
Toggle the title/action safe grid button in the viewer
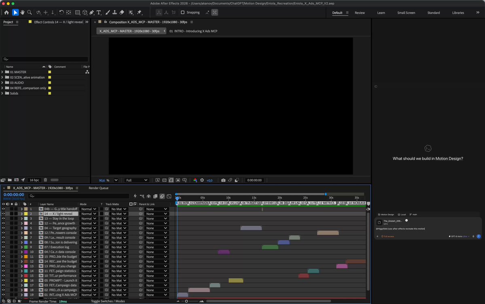185,180
